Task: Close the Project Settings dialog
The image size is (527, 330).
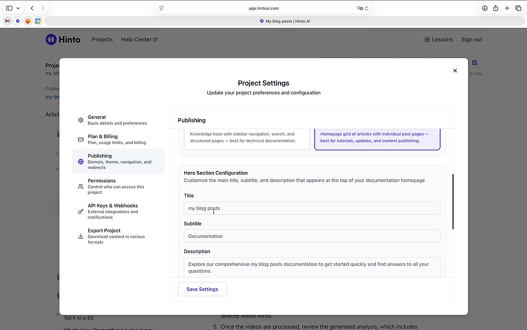Action: coord(455,71)
